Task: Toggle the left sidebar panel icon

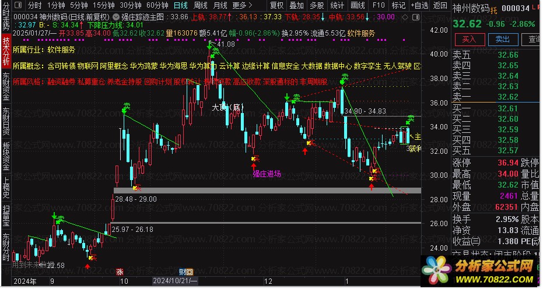Action: 18,5
